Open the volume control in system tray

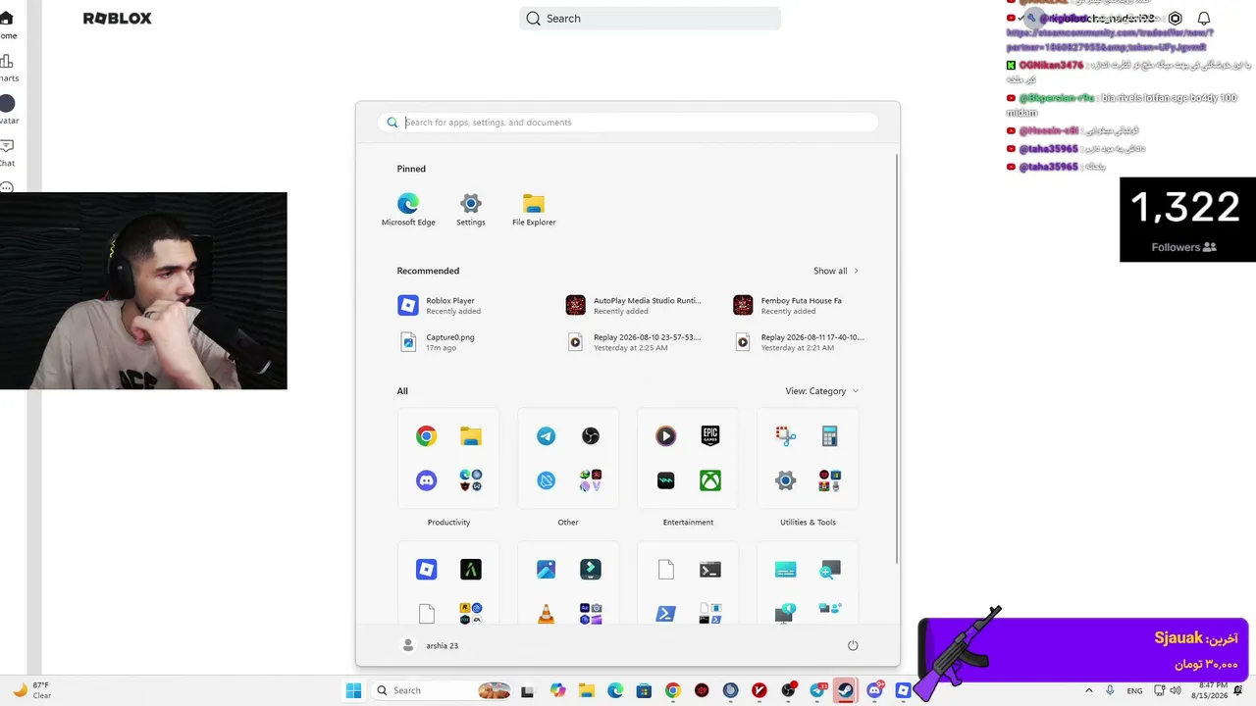click(1176, 690)
